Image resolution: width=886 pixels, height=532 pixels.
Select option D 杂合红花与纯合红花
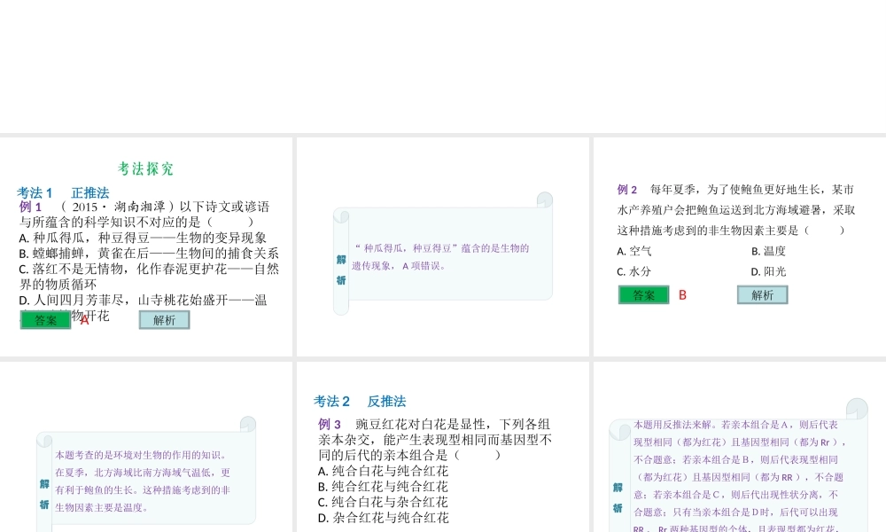pyautogui.click(x=383, y=518)
